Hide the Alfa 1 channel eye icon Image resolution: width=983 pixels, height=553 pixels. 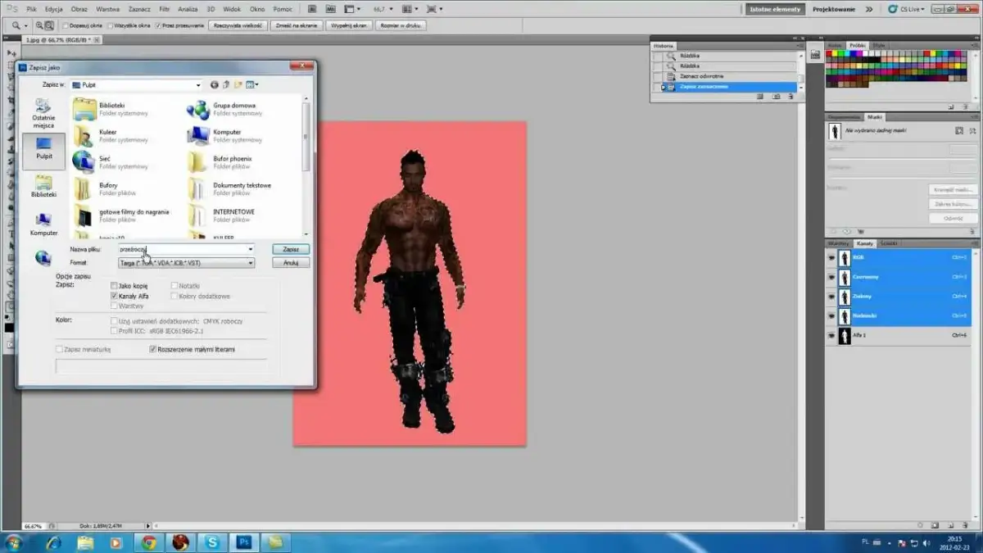pos(831,336)
